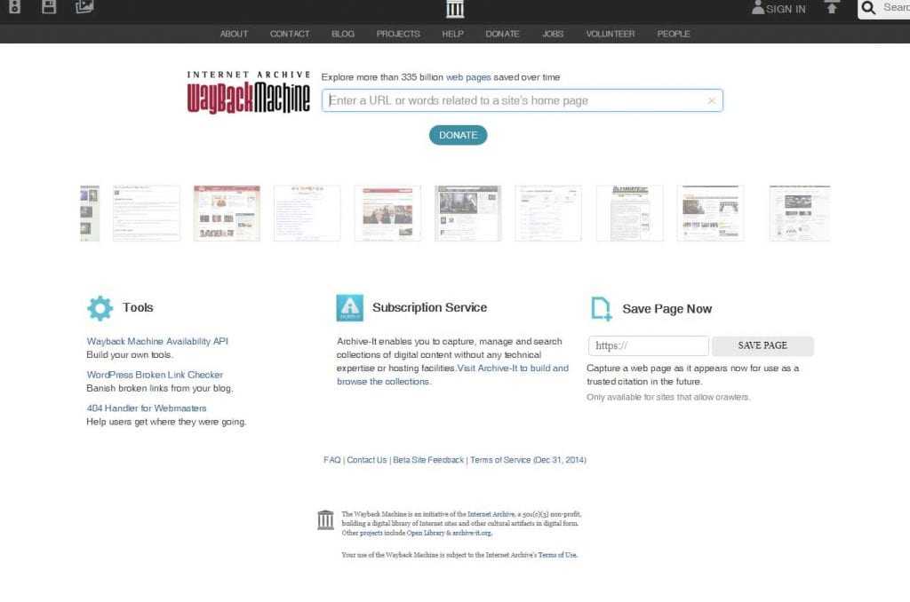910x602 pixels.
Task: Open VOLUNTEER in the navigation bar
Action: tap(611, 34)
